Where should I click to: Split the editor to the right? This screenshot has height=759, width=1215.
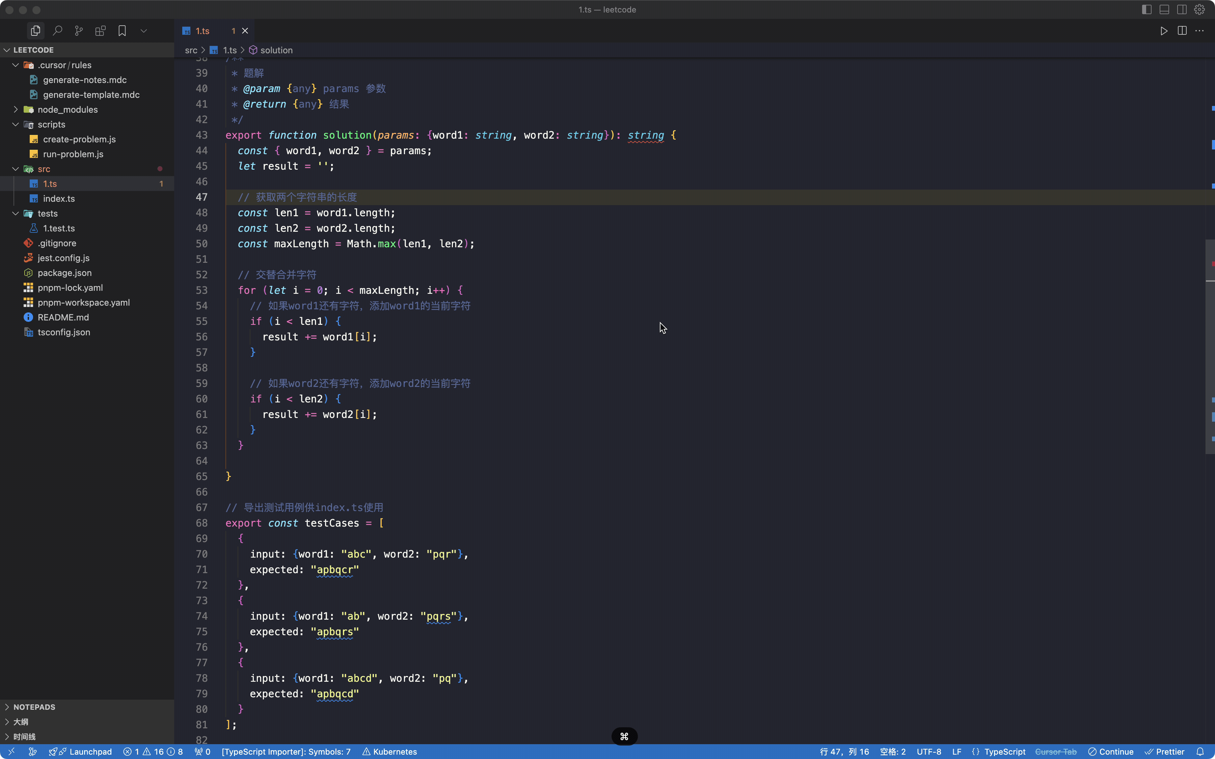(1182, 31)
